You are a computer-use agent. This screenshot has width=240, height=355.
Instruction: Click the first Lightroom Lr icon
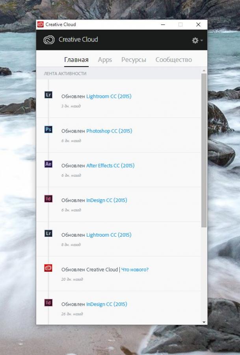point(48,95)
